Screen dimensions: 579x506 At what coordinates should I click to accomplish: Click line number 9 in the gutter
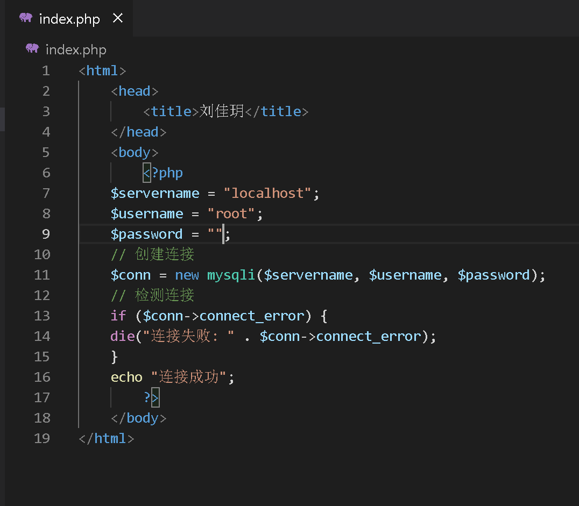[45, 234]
